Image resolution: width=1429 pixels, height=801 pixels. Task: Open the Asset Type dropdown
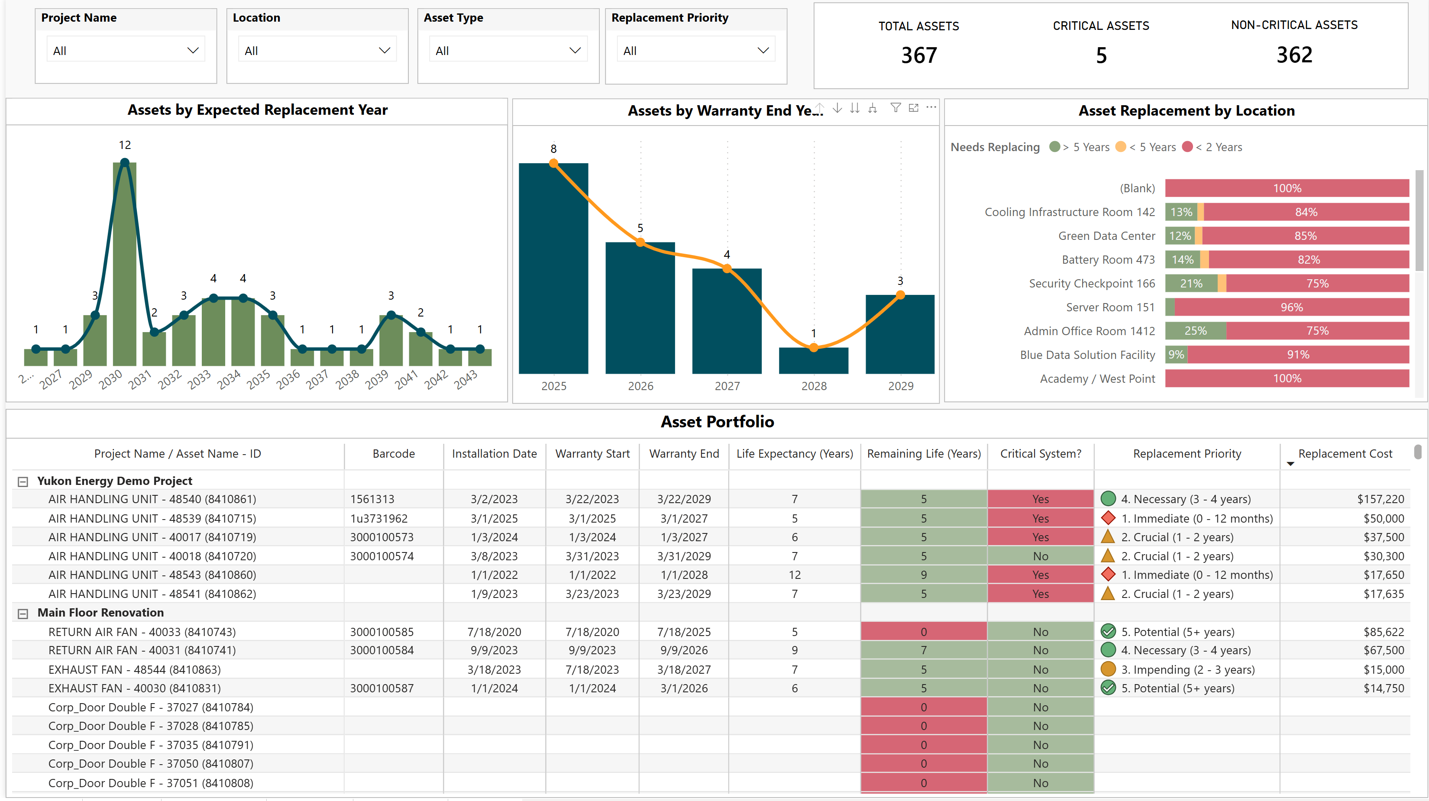coord(508,51)
